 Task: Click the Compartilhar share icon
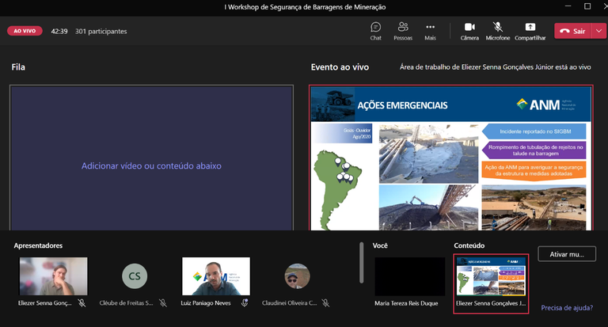pos(530,27)
